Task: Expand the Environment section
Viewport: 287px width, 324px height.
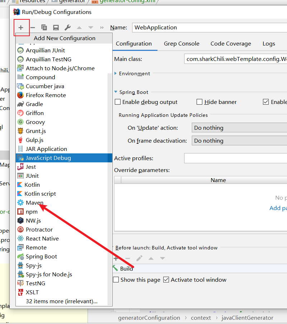Action: [116, 73]
